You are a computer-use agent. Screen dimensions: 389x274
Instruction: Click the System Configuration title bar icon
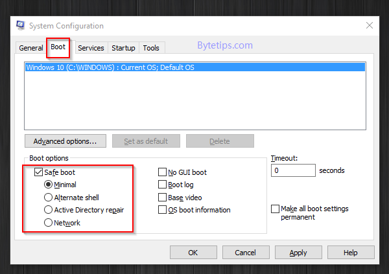21,25
